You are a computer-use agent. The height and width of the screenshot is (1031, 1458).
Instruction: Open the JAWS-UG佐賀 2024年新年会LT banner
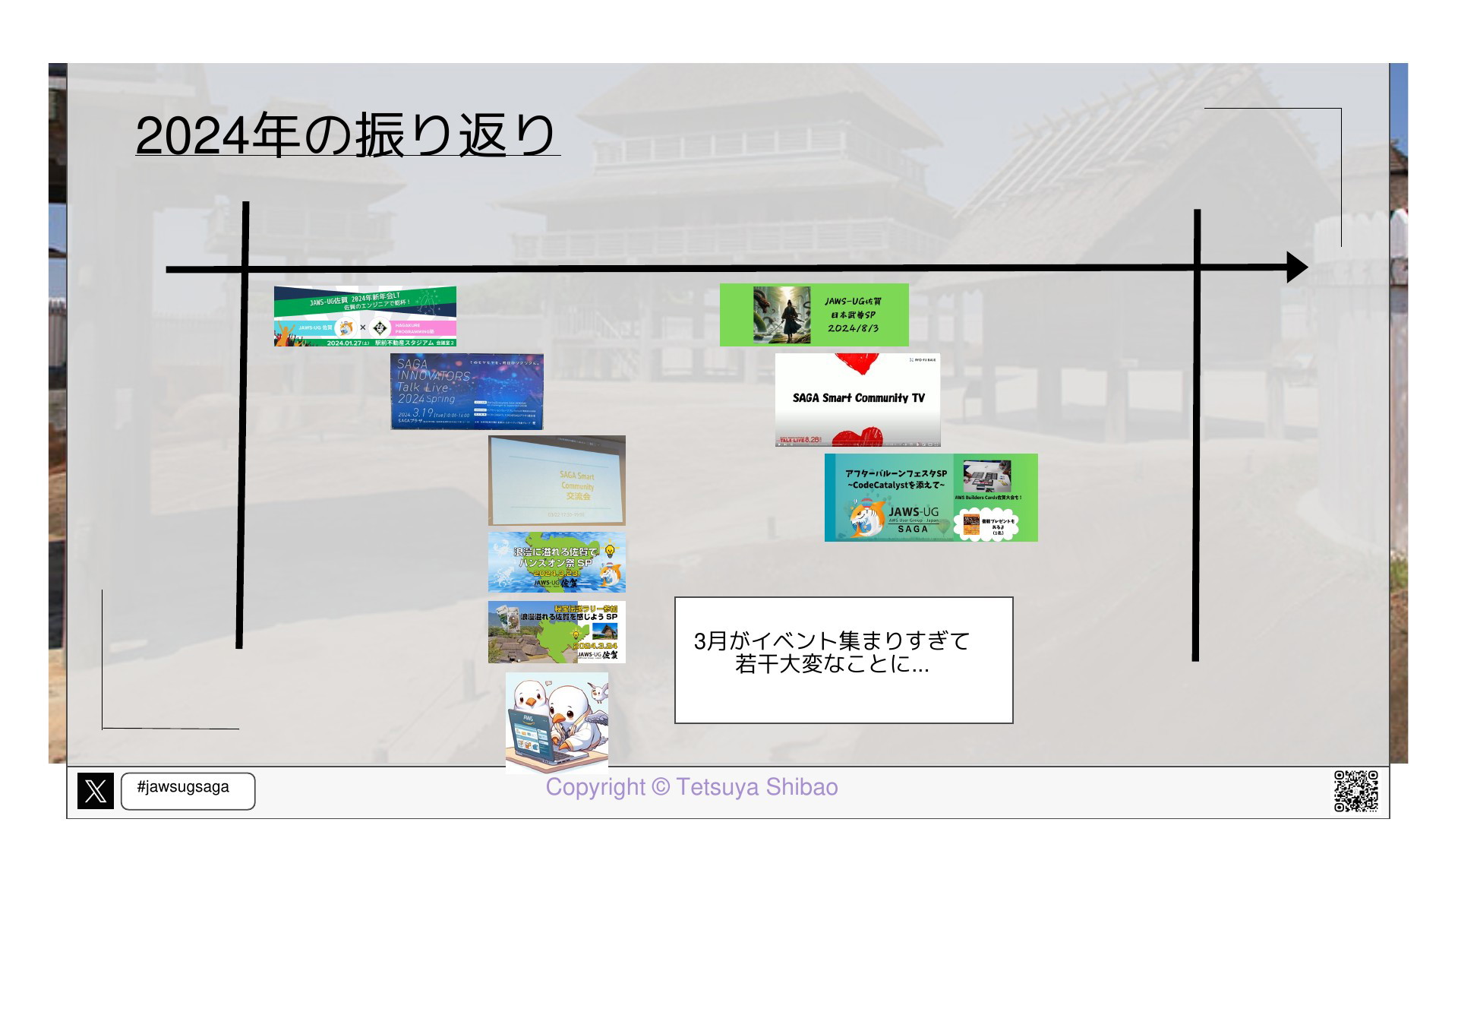coord(364,316)
